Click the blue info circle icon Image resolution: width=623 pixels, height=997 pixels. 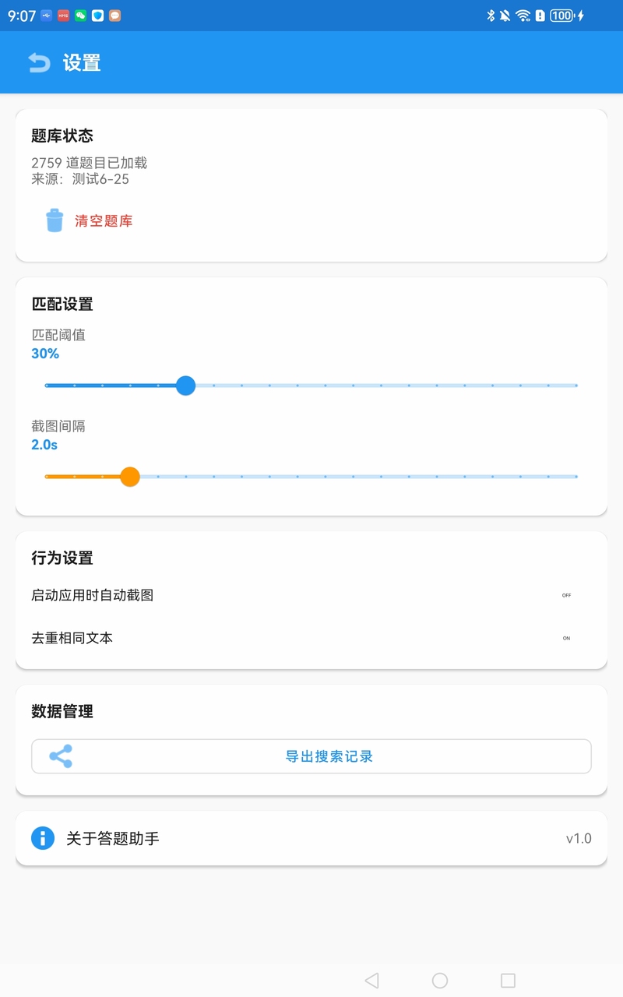pos(43,838)
